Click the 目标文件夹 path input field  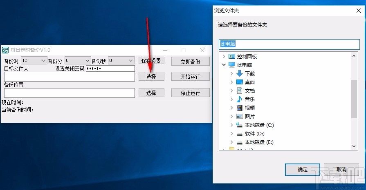70,77
